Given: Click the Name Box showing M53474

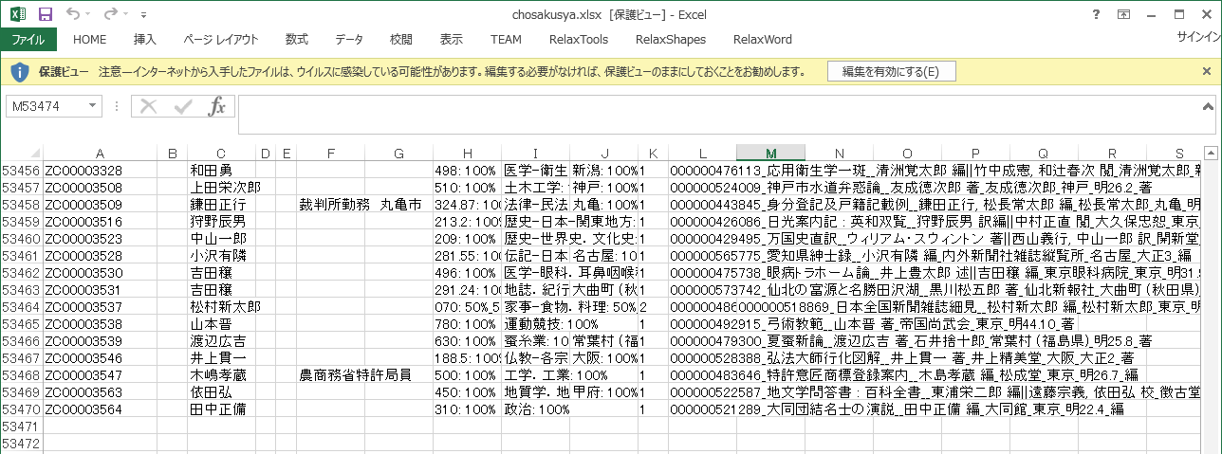Looking at the screenshot, I should (x=46, y=106).
